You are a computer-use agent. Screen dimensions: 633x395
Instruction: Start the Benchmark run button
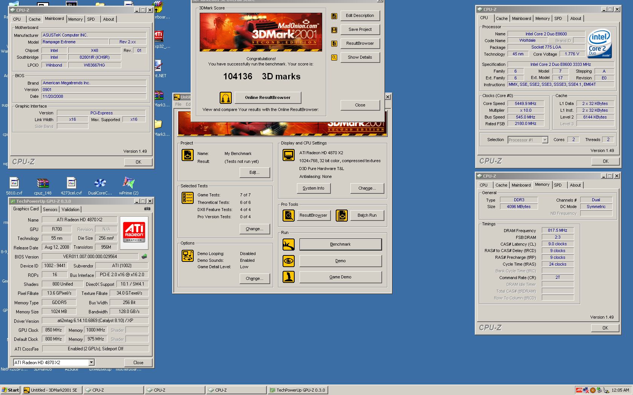coord(341,244)
